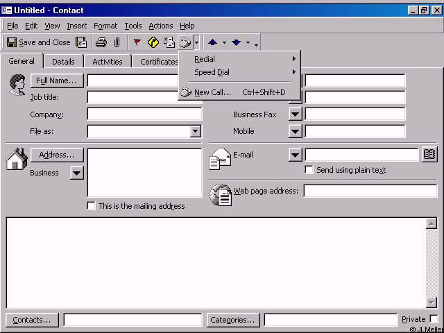Click the E-mail envelope icon
444x333 pixels.
[220, 159]
